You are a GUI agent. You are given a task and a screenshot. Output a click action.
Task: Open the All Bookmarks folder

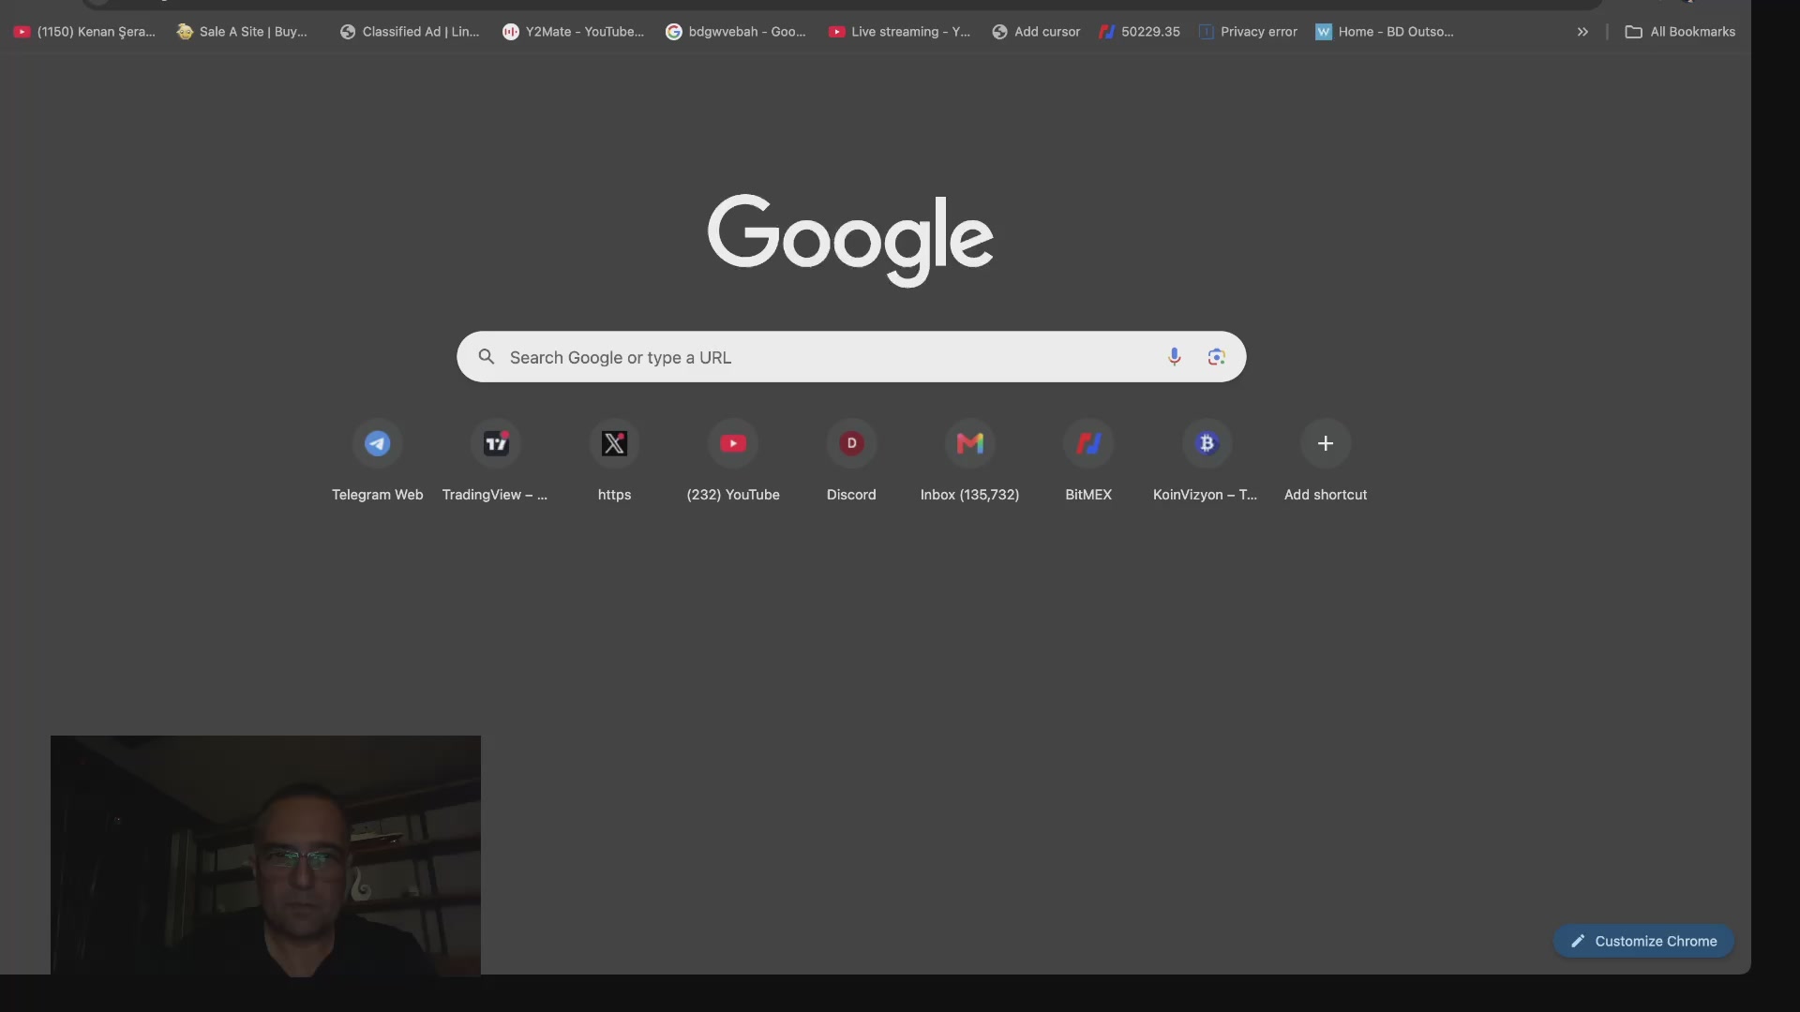pos(1680,32)
